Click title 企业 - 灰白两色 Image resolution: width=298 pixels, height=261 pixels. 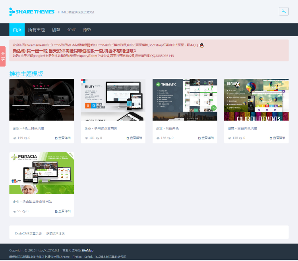[167, 128]
